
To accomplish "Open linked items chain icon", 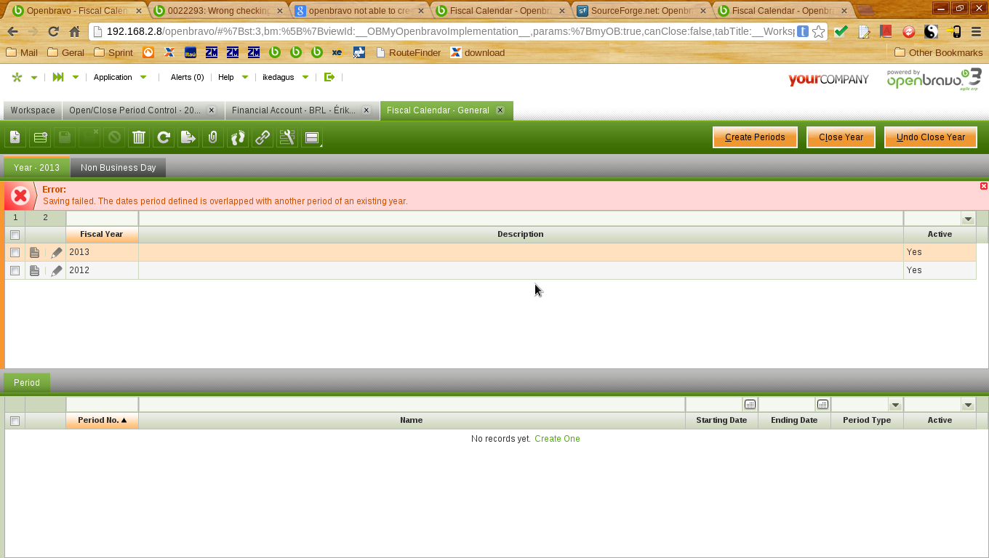I will click(263, 137).
